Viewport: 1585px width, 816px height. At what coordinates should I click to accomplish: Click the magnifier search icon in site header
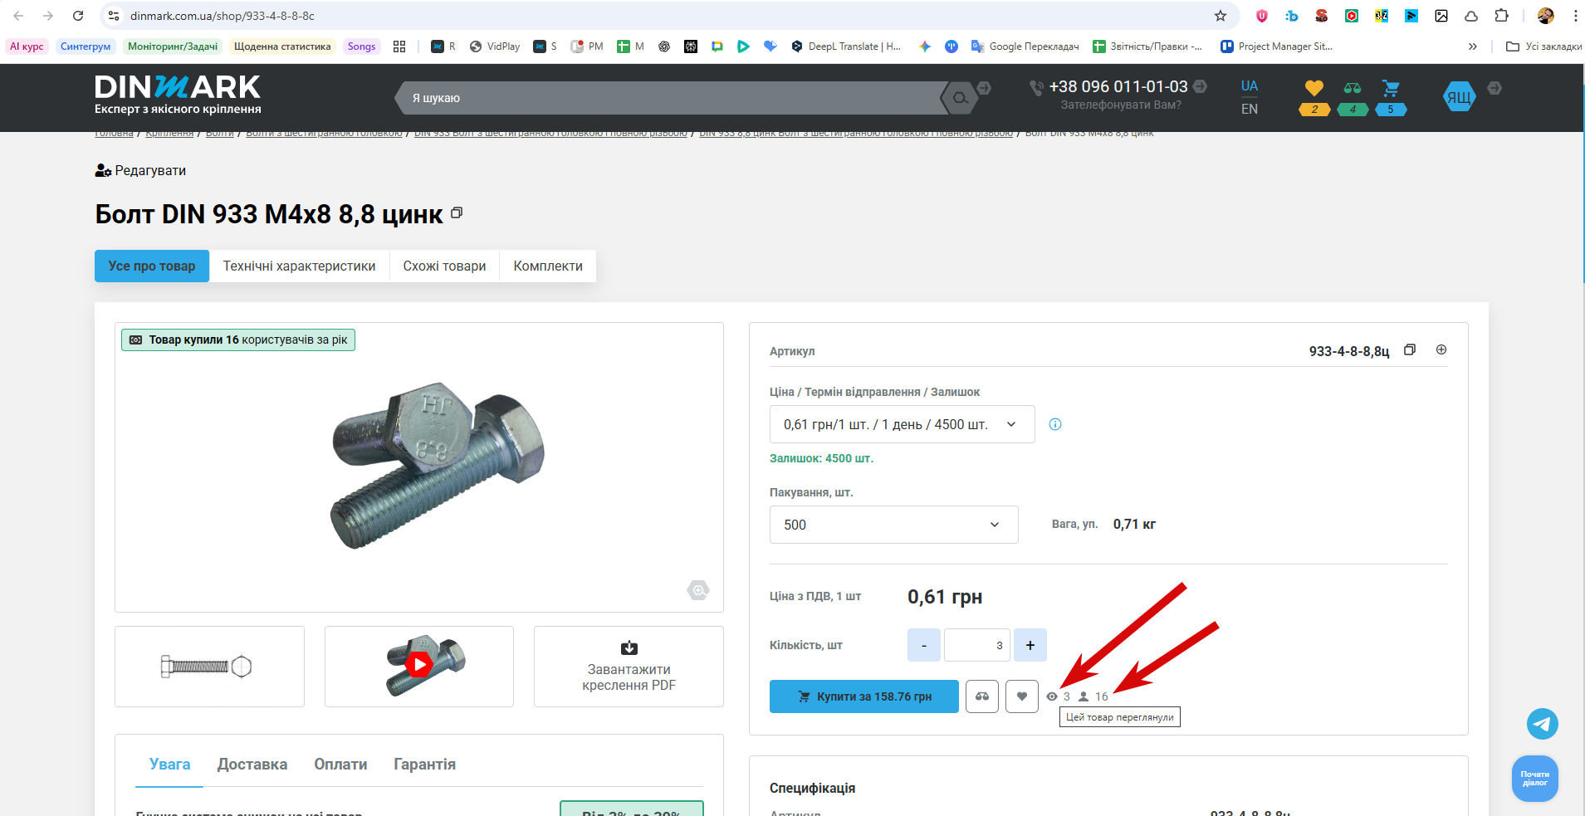tap(960, 98)
